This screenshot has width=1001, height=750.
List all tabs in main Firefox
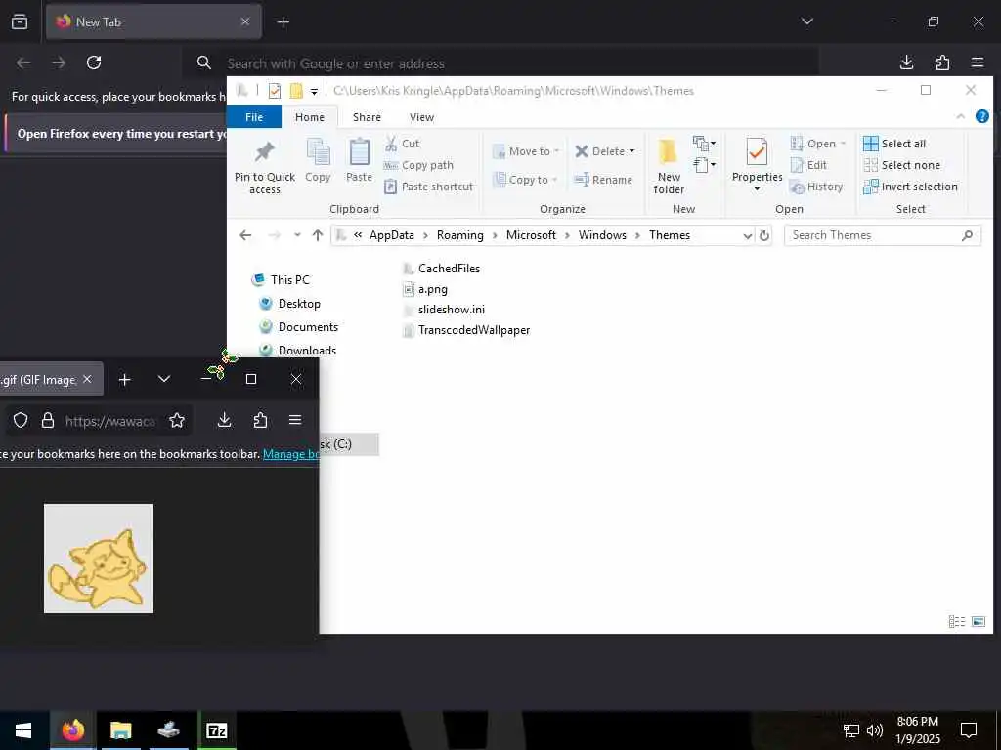806,21
